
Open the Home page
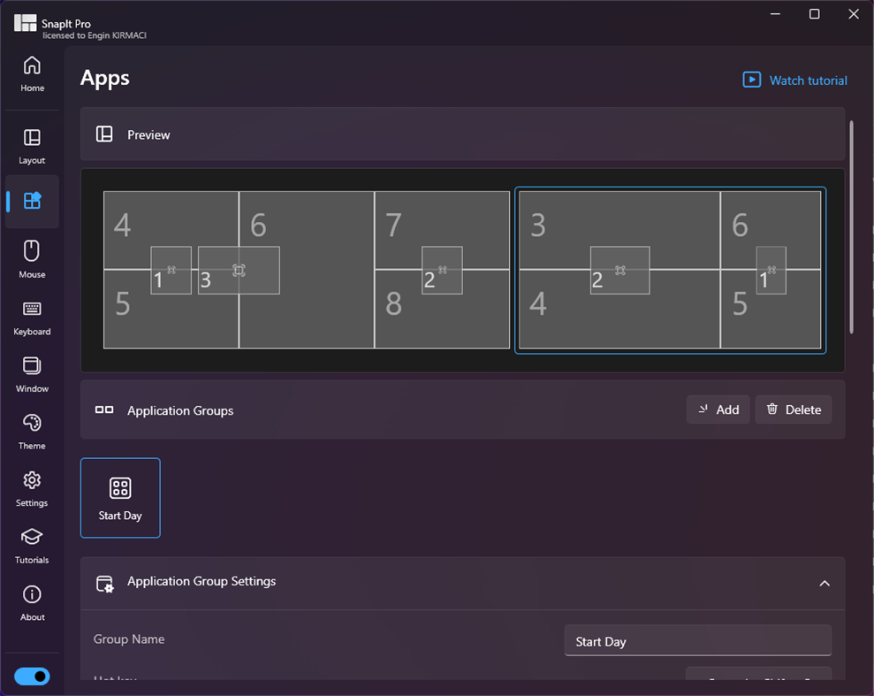tap(32, 74)
